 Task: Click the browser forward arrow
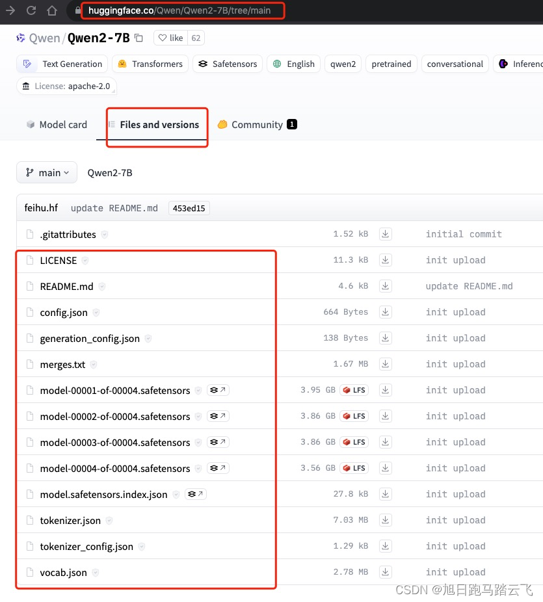pyautogui.click(x=10, y=10)
